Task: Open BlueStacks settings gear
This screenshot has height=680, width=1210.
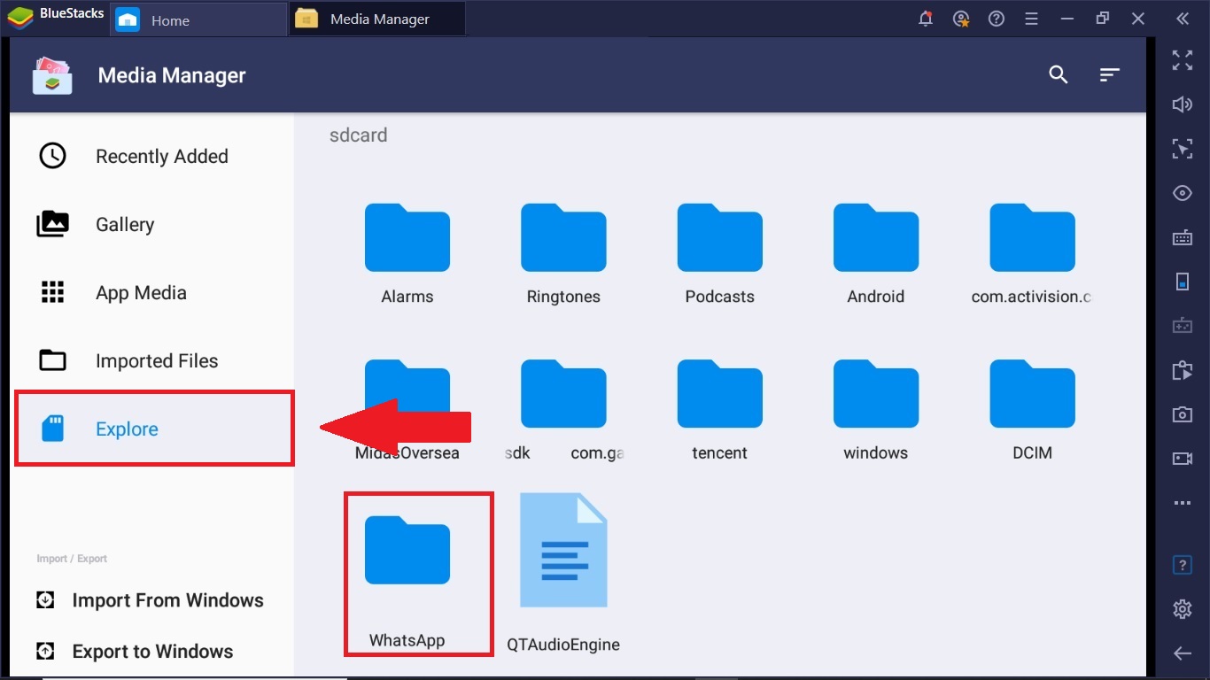Action: 1183,609
